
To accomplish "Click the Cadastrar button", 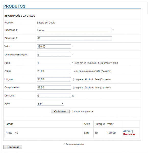I will pos(60,111).
